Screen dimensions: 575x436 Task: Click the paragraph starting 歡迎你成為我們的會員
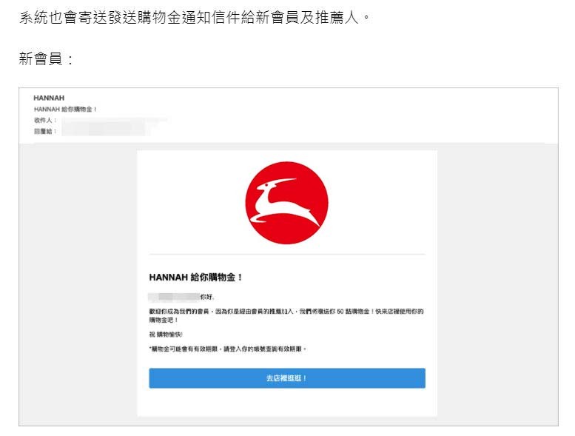click(286, 316)
